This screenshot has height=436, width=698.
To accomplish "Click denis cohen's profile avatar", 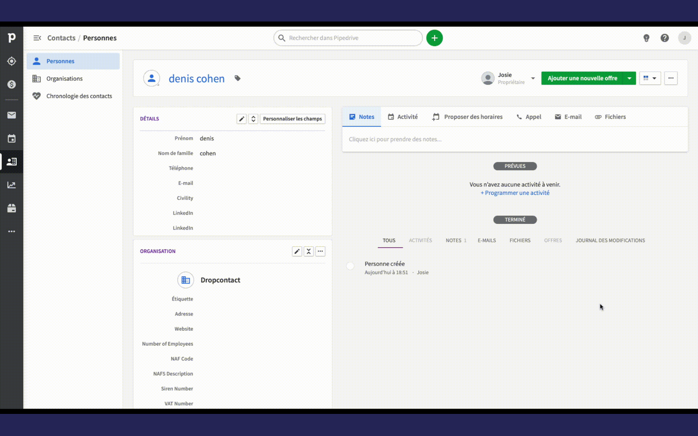I will [x=152, y=78].
